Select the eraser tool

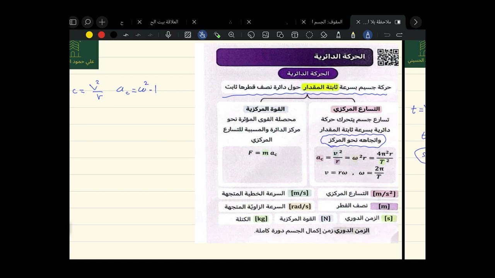pyautogui.click(x=324, y=35)
